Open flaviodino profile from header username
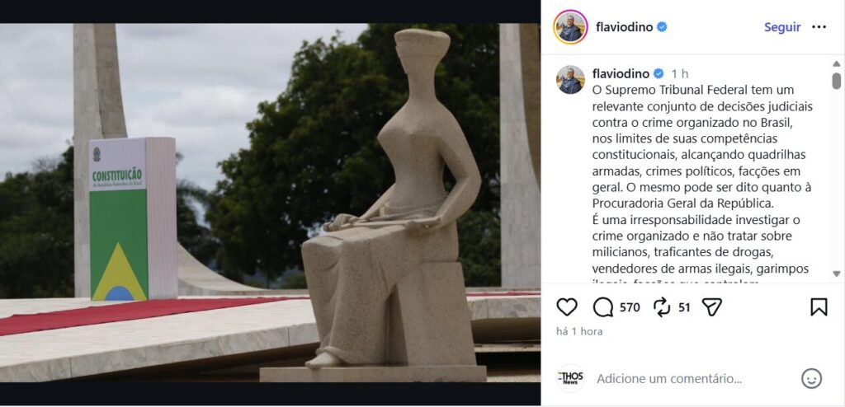Image resolution: width=845 pixels, height=407 pixels. (624, 27)
